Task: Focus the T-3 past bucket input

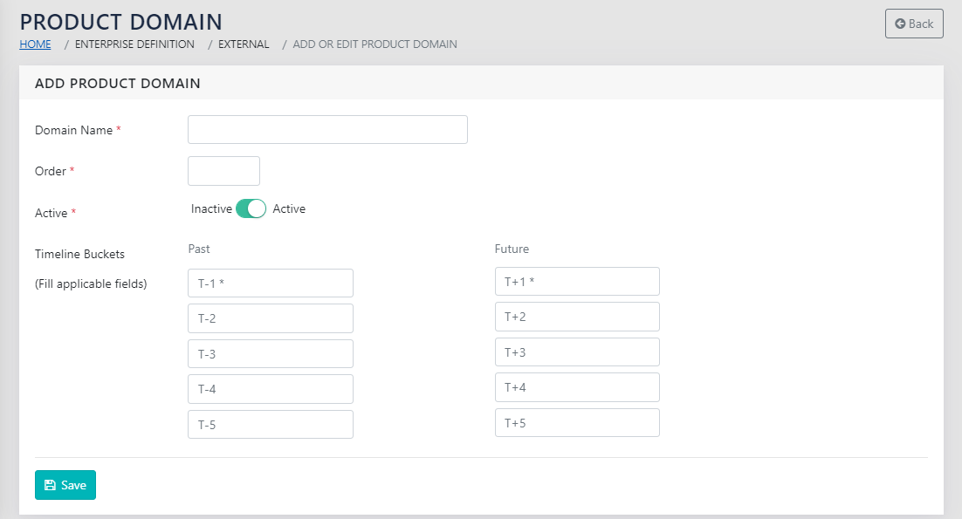Action: point(271,354)
